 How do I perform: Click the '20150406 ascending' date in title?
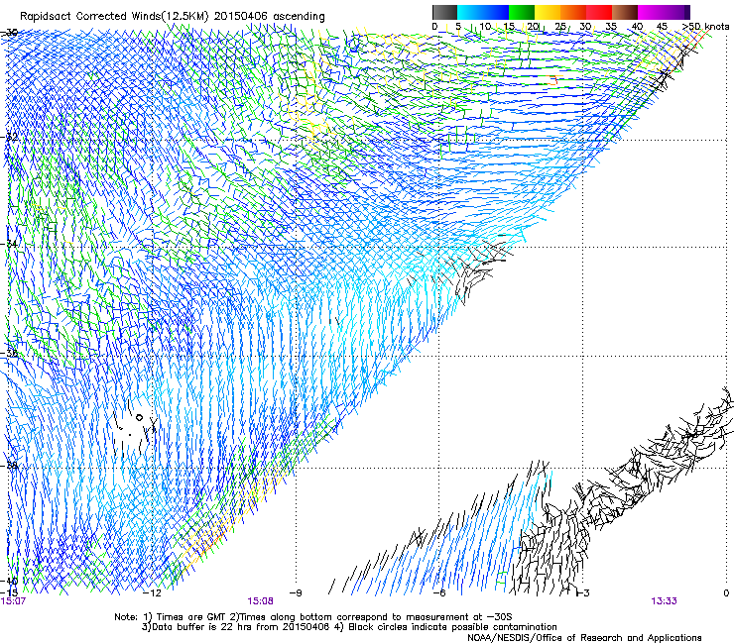[x=269, y=16]
